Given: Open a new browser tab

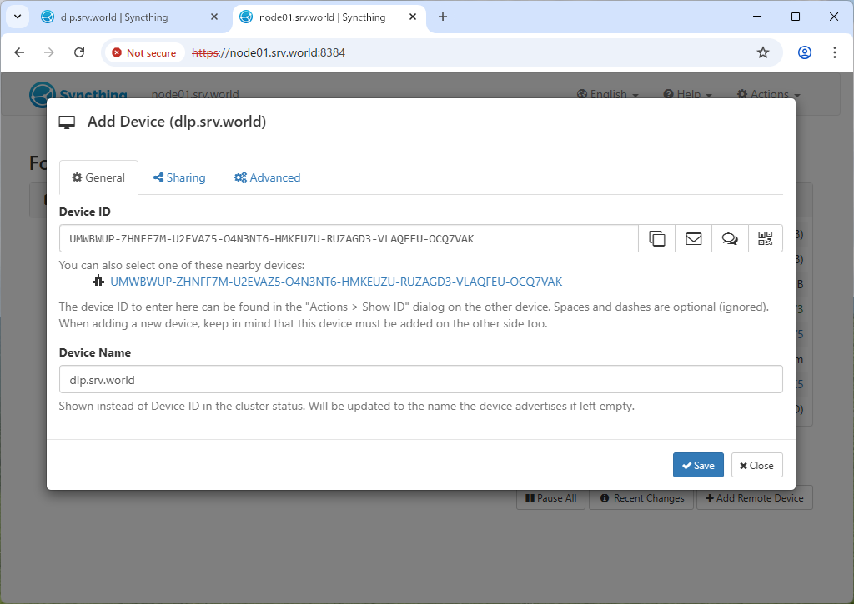Looking at the screenshot, I should 443,17.
